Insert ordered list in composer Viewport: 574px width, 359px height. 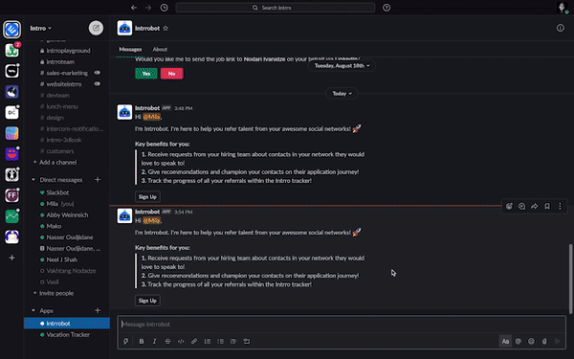(208, 341)
